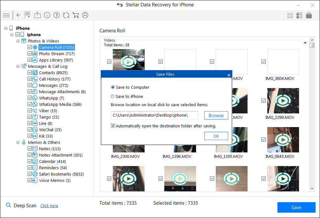Click the Deep Scan 'Click here' link
The height and width of the screenshot is (218, 320).
[49, 206]
